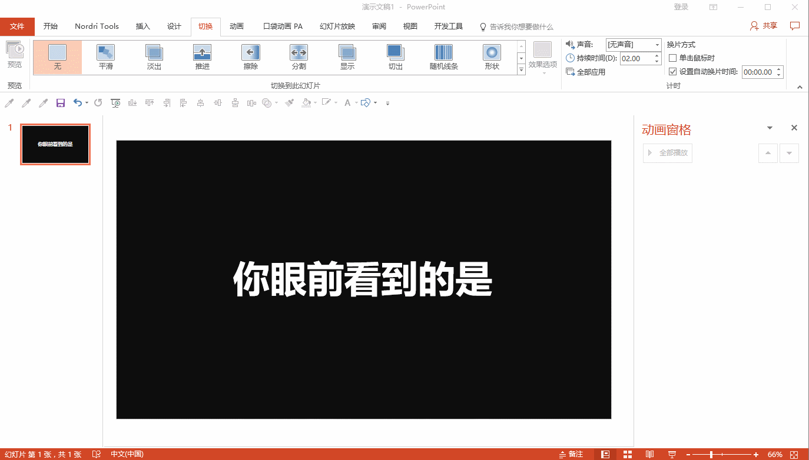This screenshot has height=460, width=809.
Task: Click the zoom in plus button
Action: pyautogui.click(x=756, y=455)
